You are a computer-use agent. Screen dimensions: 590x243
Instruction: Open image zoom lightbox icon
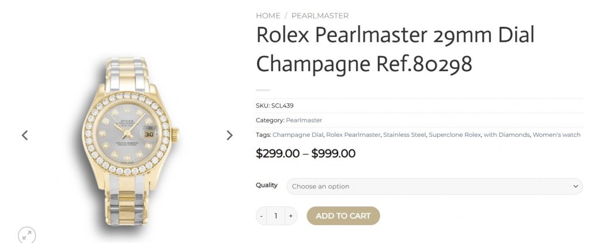pos(27,234)
